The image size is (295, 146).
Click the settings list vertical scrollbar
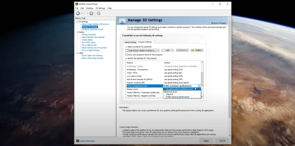pyautogui.click(x=202, y=79)
